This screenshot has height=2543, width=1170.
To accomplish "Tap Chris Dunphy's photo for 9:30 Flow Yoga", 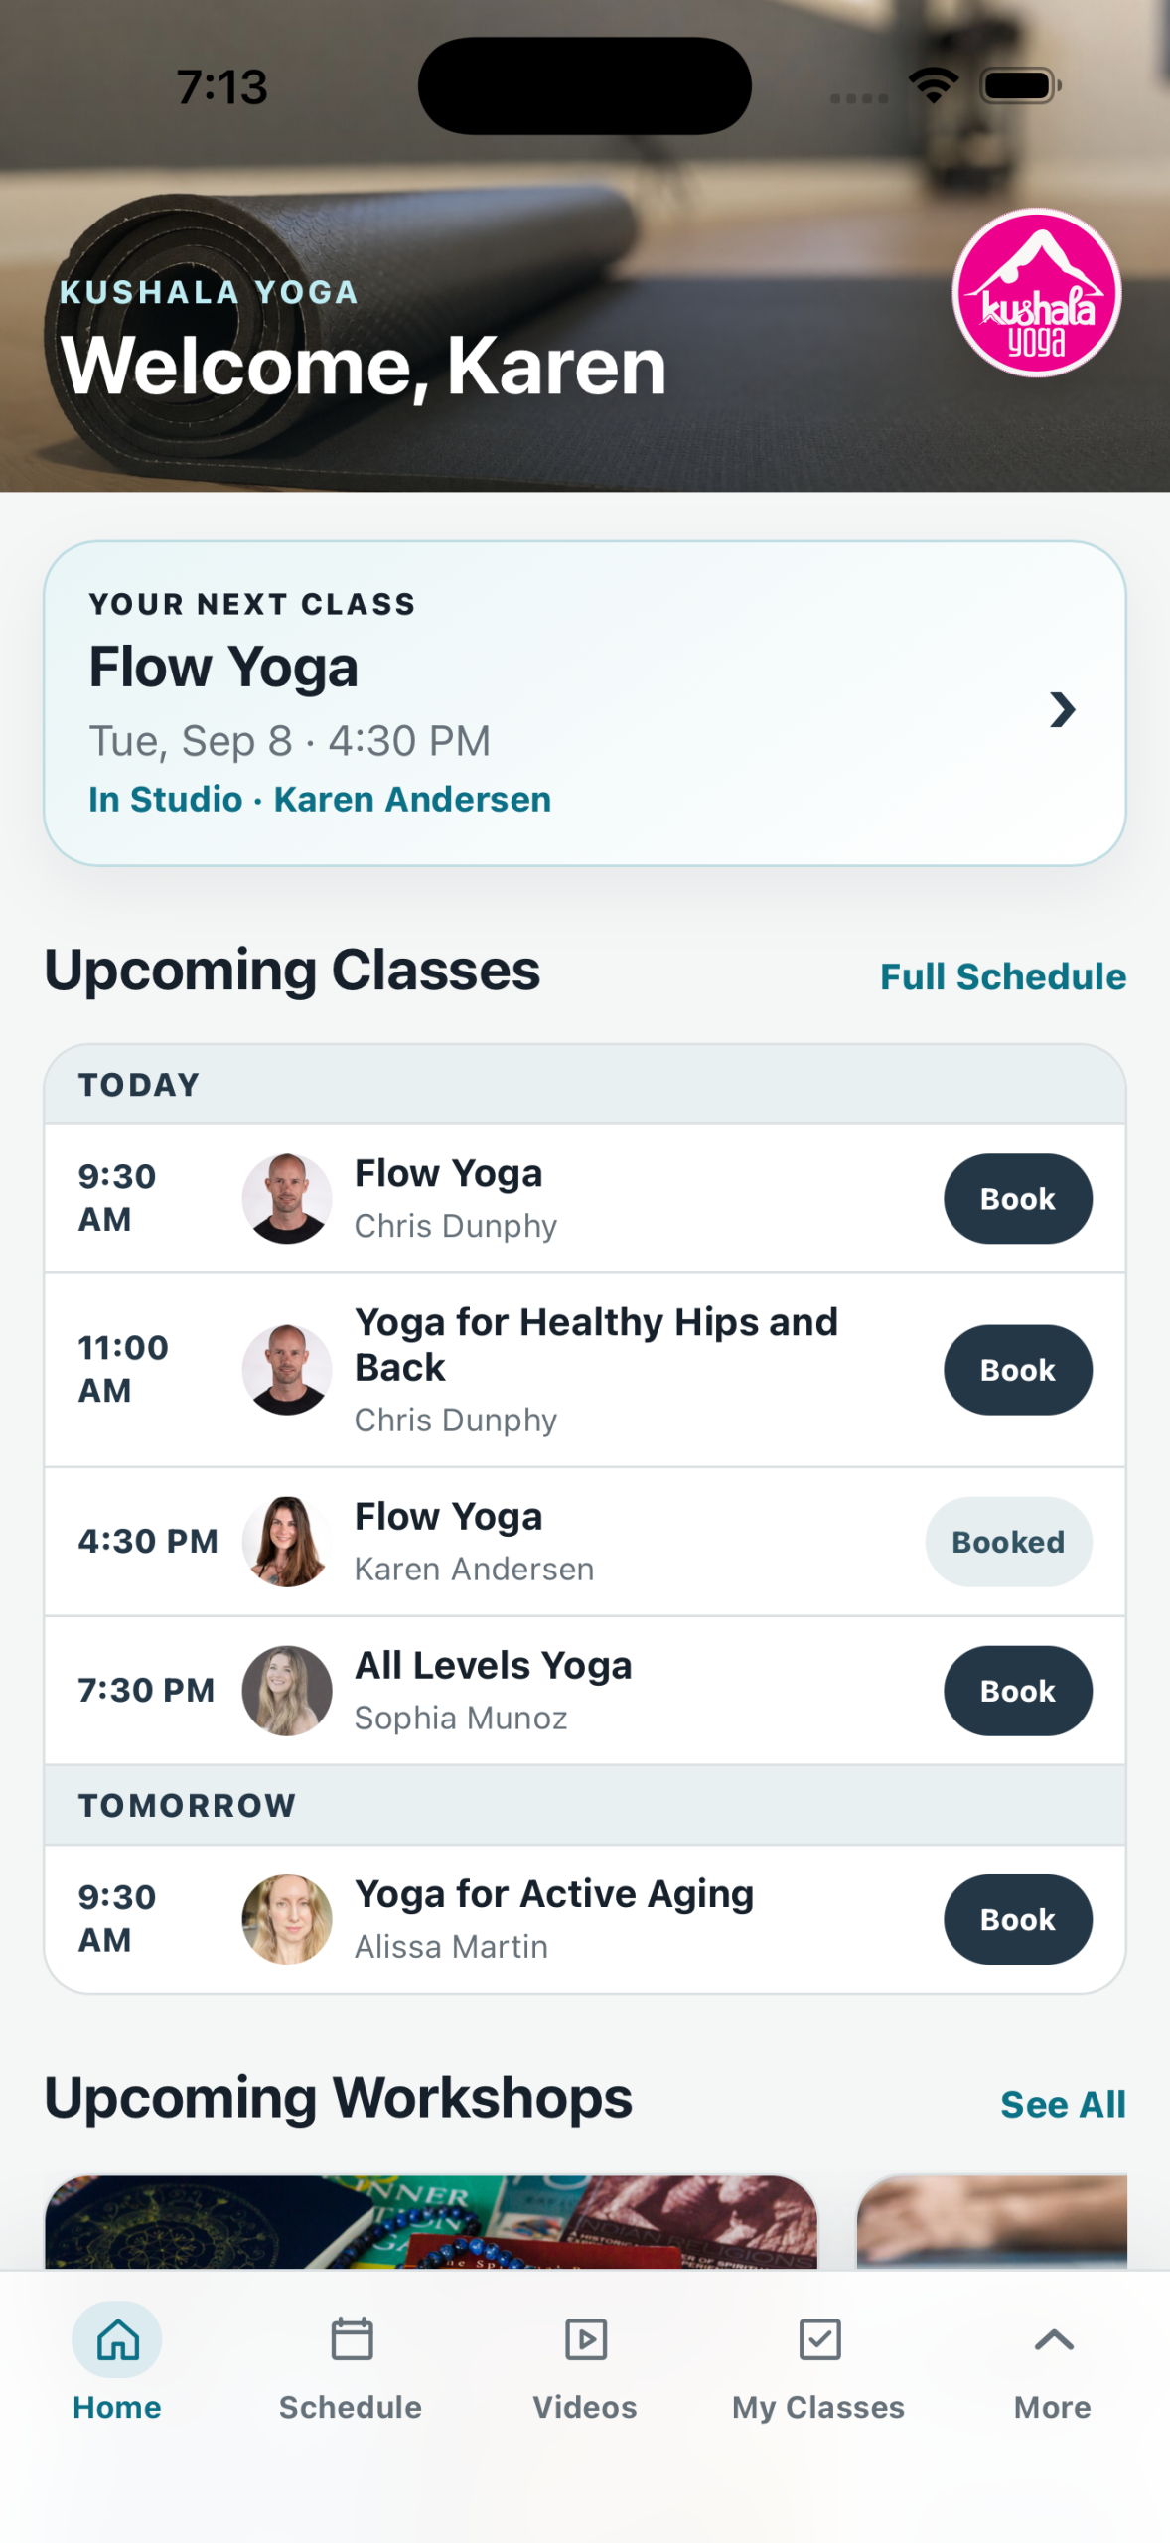I will tap(287, 1198).
